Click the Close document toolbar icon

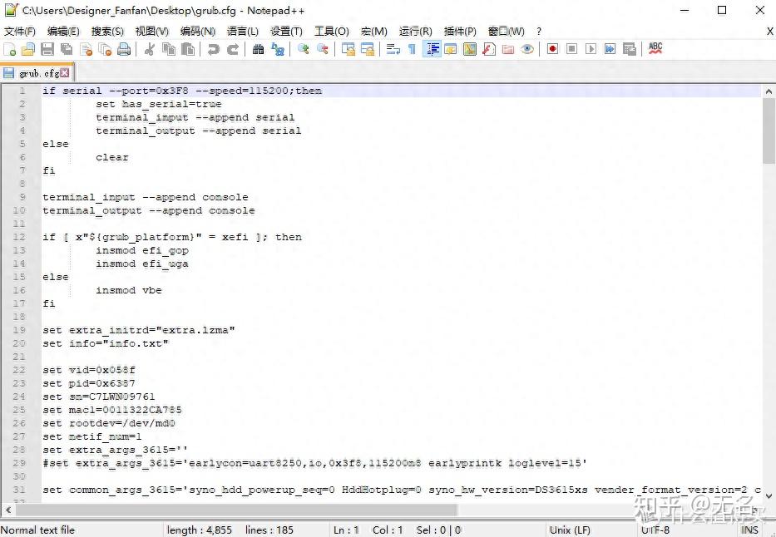click(x=86, y=49)
